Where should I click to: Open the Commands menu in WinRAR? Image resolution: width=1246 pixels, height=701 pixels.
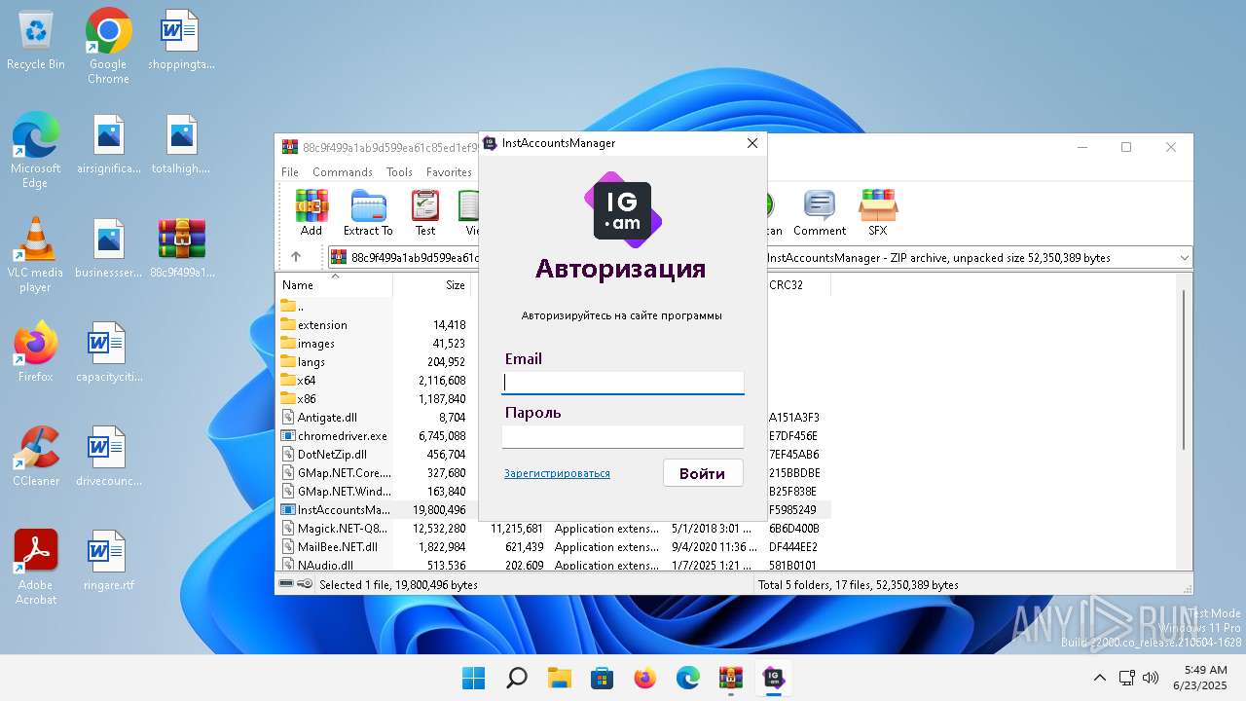click(343, 172)
